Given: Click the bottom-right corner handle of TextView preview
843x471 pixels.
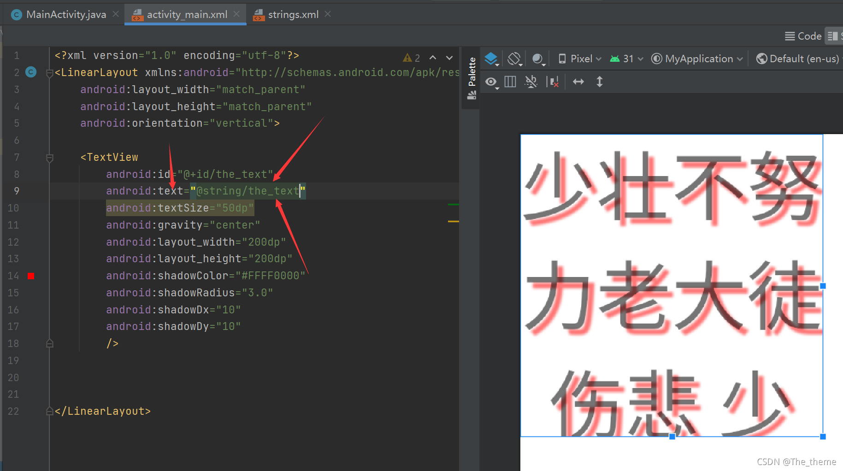Looking at the screenshot, I should tap(823, 436).
